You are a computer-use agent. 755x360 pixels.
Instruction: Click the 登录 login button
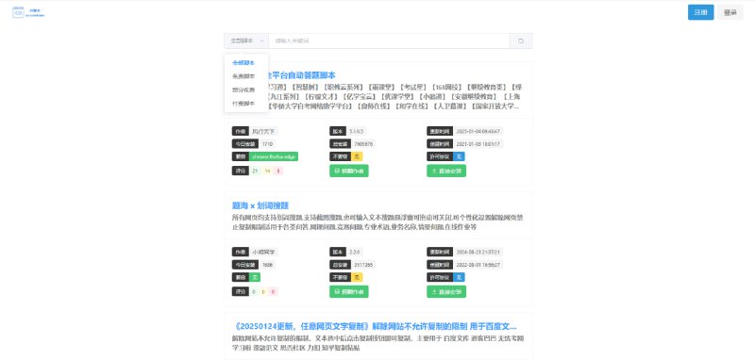coord(730,12)
